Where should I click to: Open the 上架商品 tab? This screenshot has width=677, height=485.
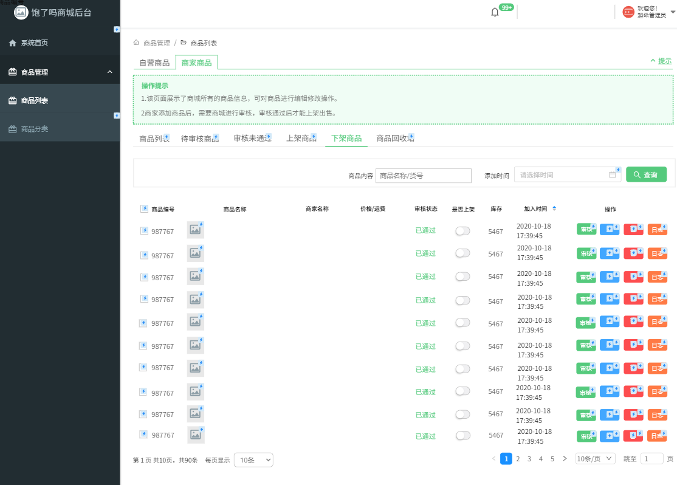tap(301, 138)
